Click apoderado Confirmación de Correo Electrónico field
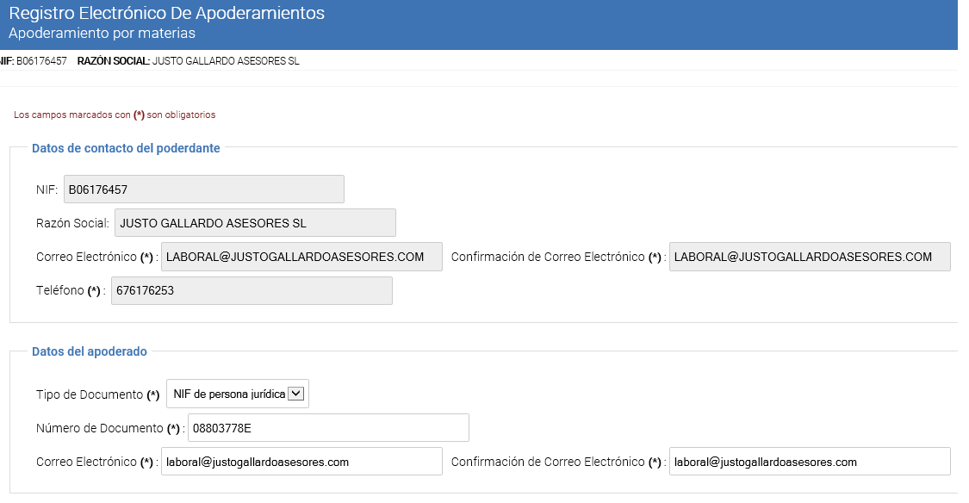Screen dimensions: 969x503 point(810,462)
